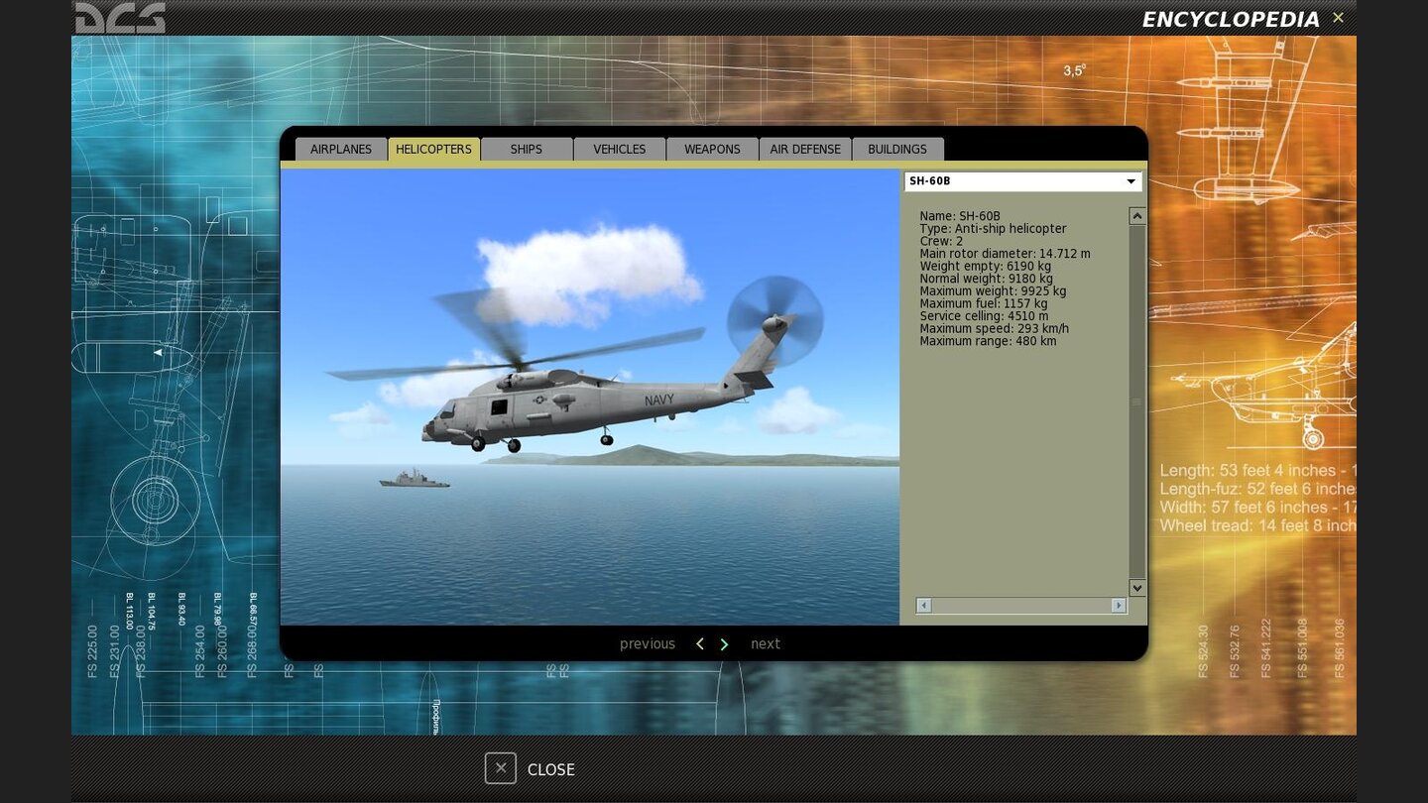
Task: Click the horizontal scrollbar left arrow
Action: point(923,605)
